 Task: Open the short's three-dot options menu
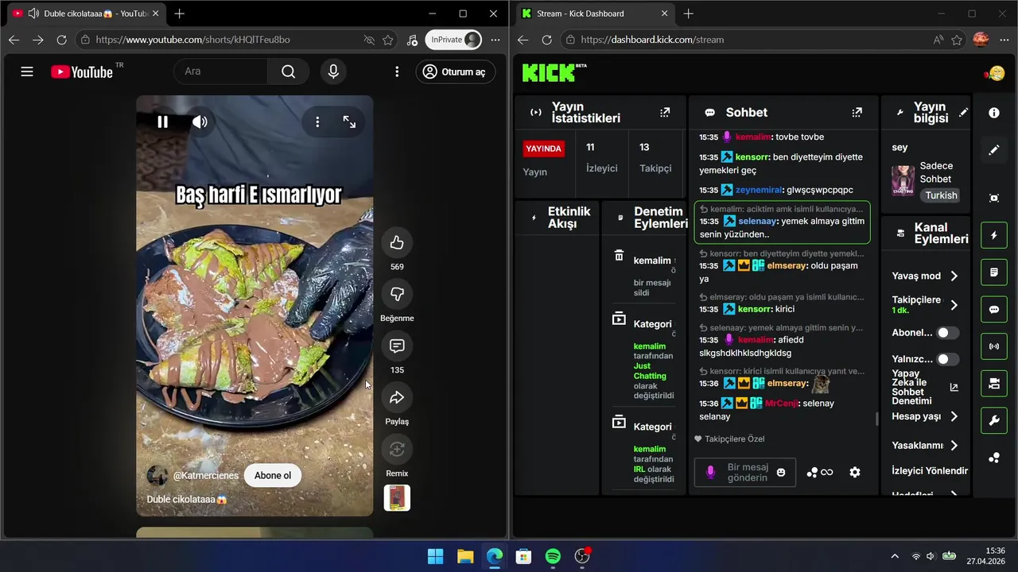tap(317, 122)
